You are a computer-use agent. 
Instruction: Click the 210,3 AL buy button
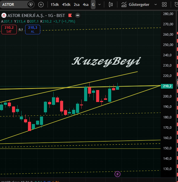(x=33, y=30)
